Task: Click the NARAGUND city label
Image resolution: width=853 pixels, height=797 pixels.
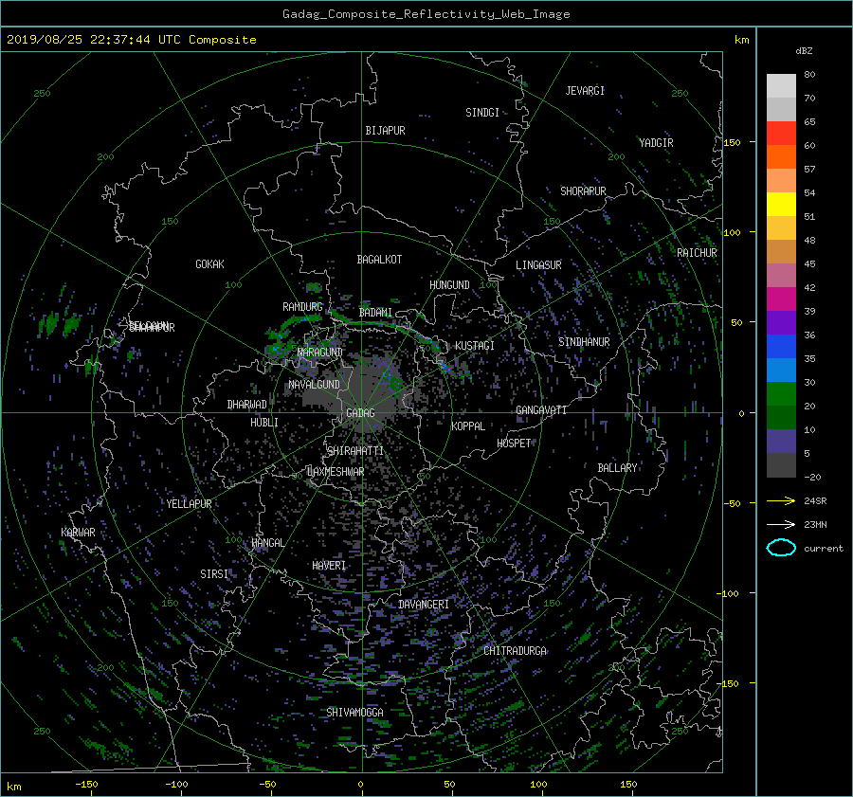Action: [320, 352]
